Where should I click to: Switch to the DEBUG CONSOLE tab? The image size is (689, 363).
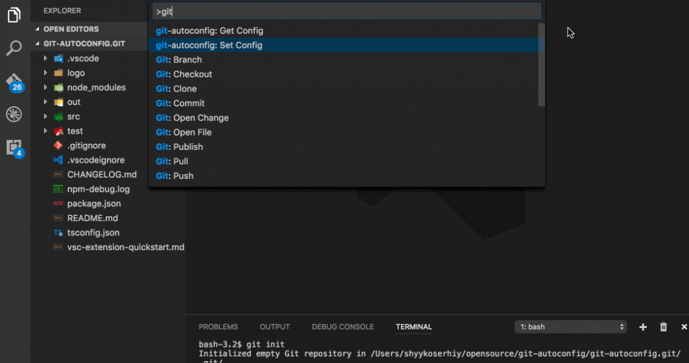point(342,327)
